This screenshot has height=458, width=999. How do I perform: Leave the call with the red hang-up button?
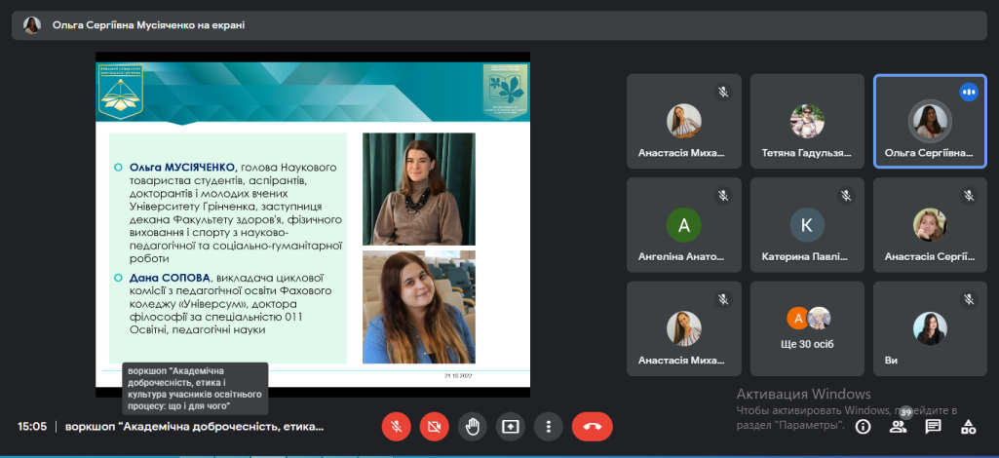pyautogui.click(x=592, y=426)
